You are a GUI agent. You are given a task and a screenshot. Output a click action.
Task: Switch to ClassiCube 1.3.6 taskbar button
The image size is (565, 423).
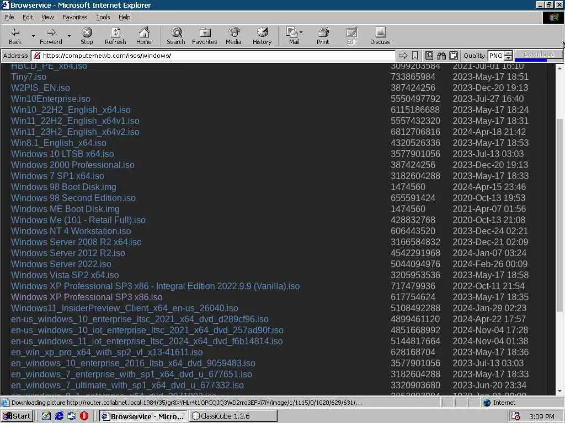(233, 416)
